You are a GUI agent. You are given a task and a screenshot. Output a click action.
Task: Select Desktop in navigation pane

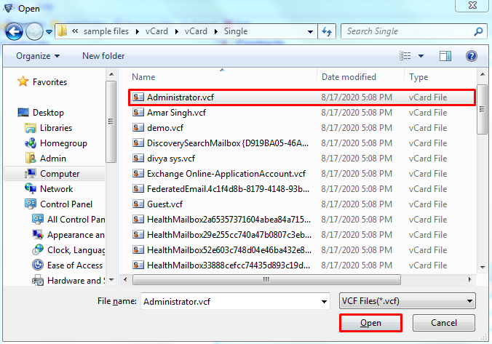tap(41, 112)
